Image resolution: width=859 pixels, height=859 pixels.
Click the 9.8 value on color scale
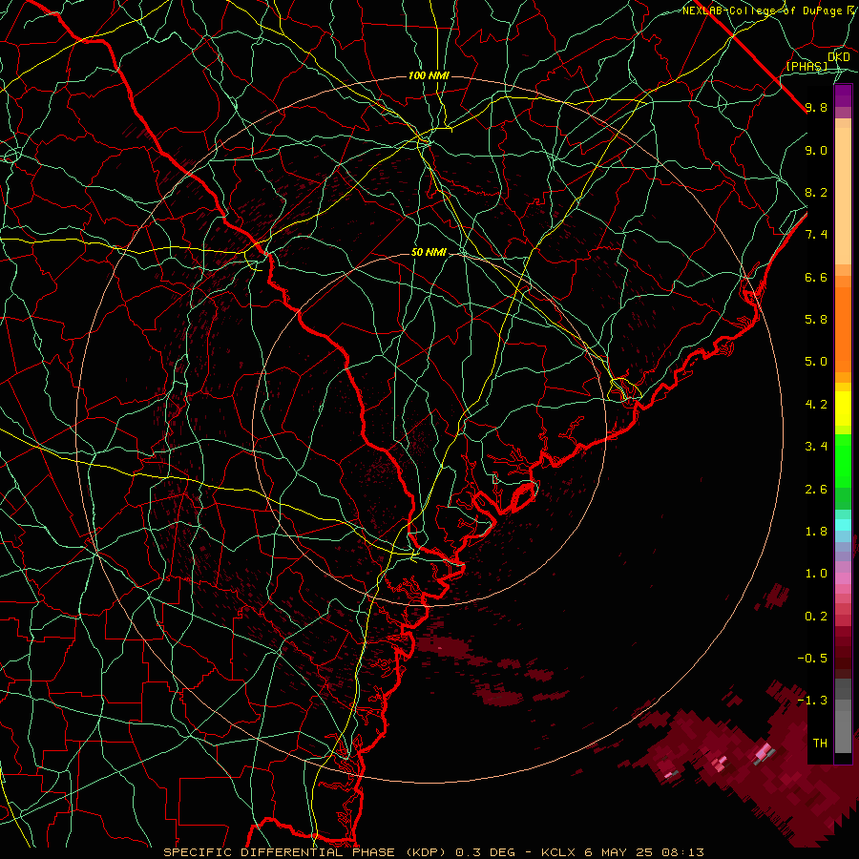coord(816,107)
